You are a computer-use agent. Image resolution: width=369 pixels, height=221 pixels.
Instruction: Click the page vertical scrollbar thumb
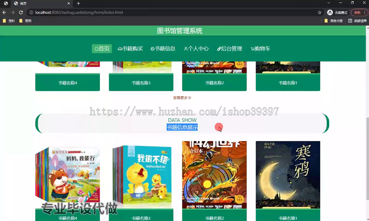pos(367,158)
